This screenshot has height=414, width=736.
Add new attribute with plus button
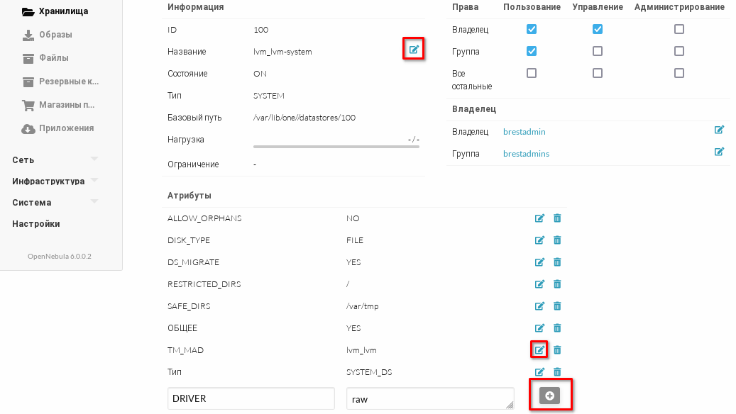549,396
